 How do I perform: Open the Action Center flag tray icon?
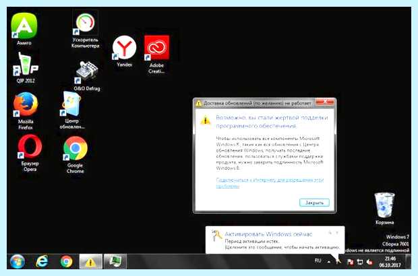pos(350,262)
